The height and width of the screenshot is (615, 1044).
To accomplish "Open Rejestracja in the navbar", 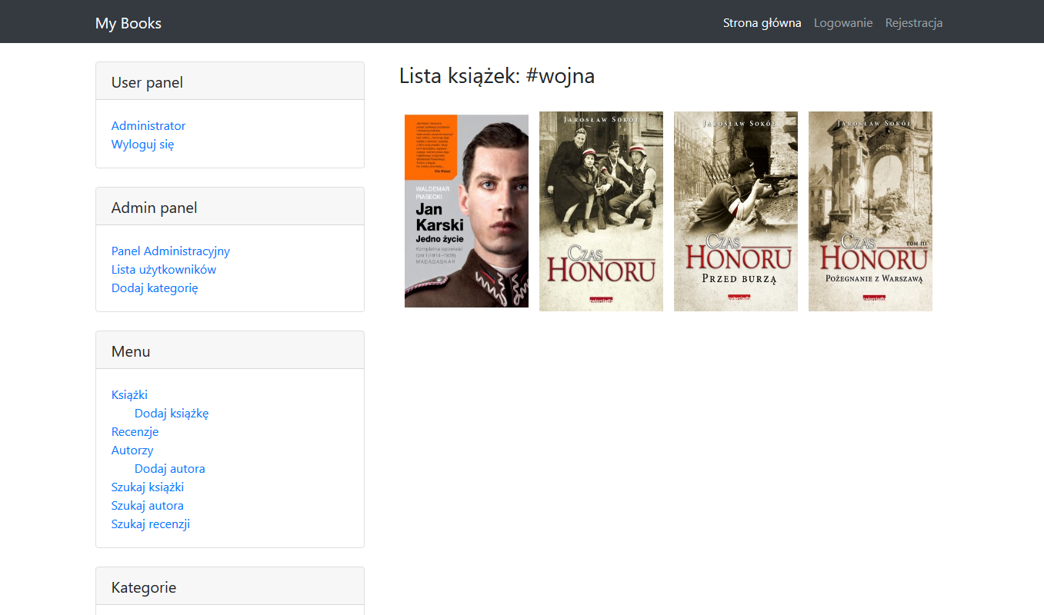I will [x=914, y=23].
